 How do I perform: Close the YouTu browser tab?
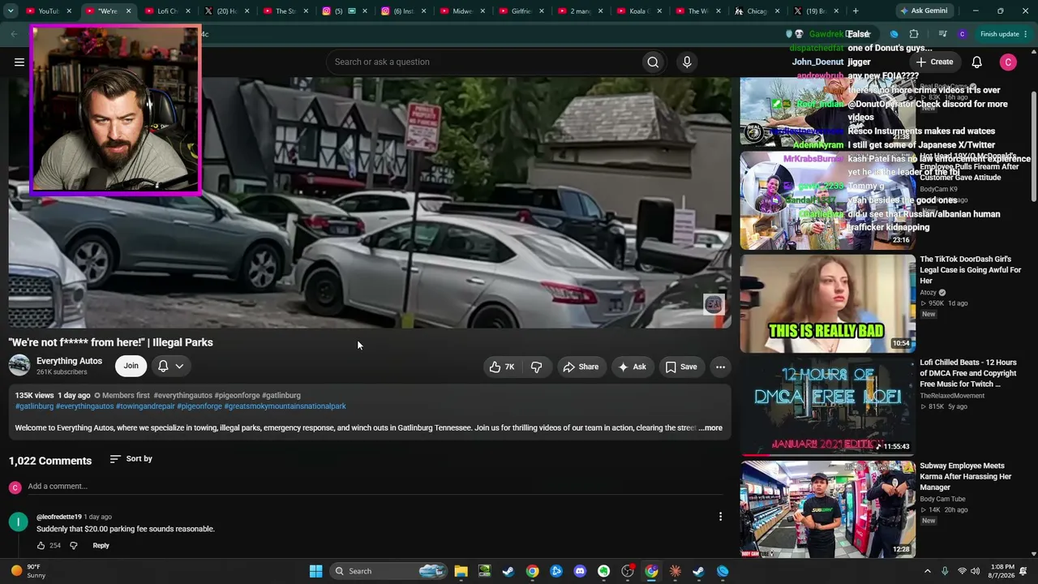click(x=69, y=11)
